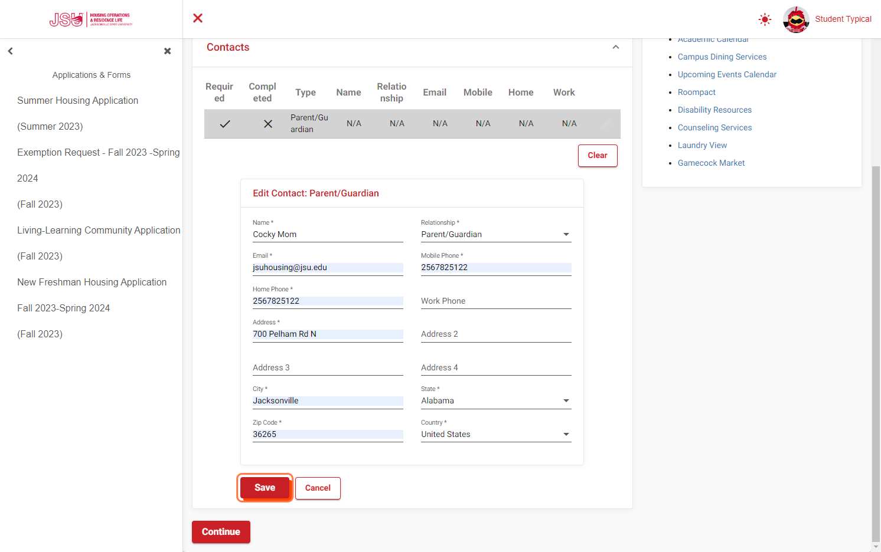Collapse the Contacts section chevron
Viewport: 881px width, 552px height.
(616, 47)
